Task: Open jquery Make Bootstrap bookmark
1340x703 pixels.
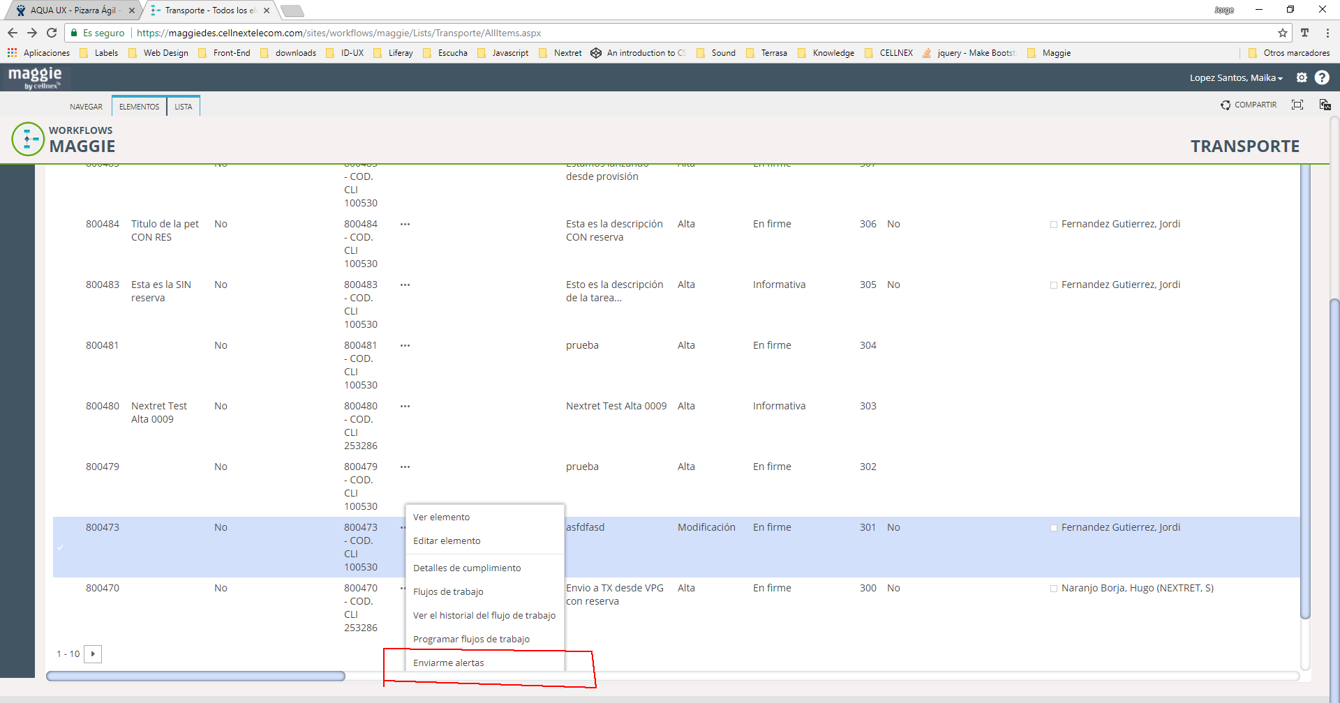Action: click(x=969, y=53)
